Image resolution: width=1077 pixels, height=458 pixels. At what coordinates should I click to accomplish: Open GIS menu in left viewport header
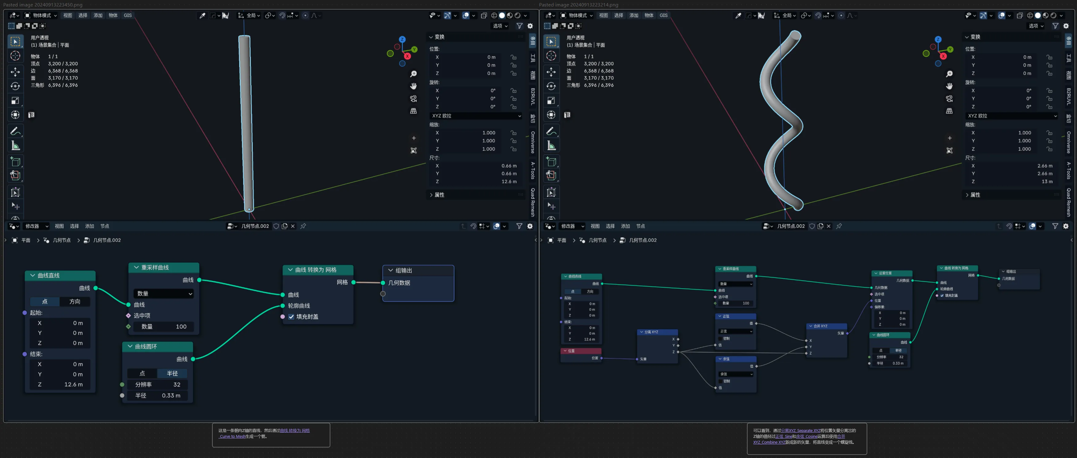click(127, 15)
